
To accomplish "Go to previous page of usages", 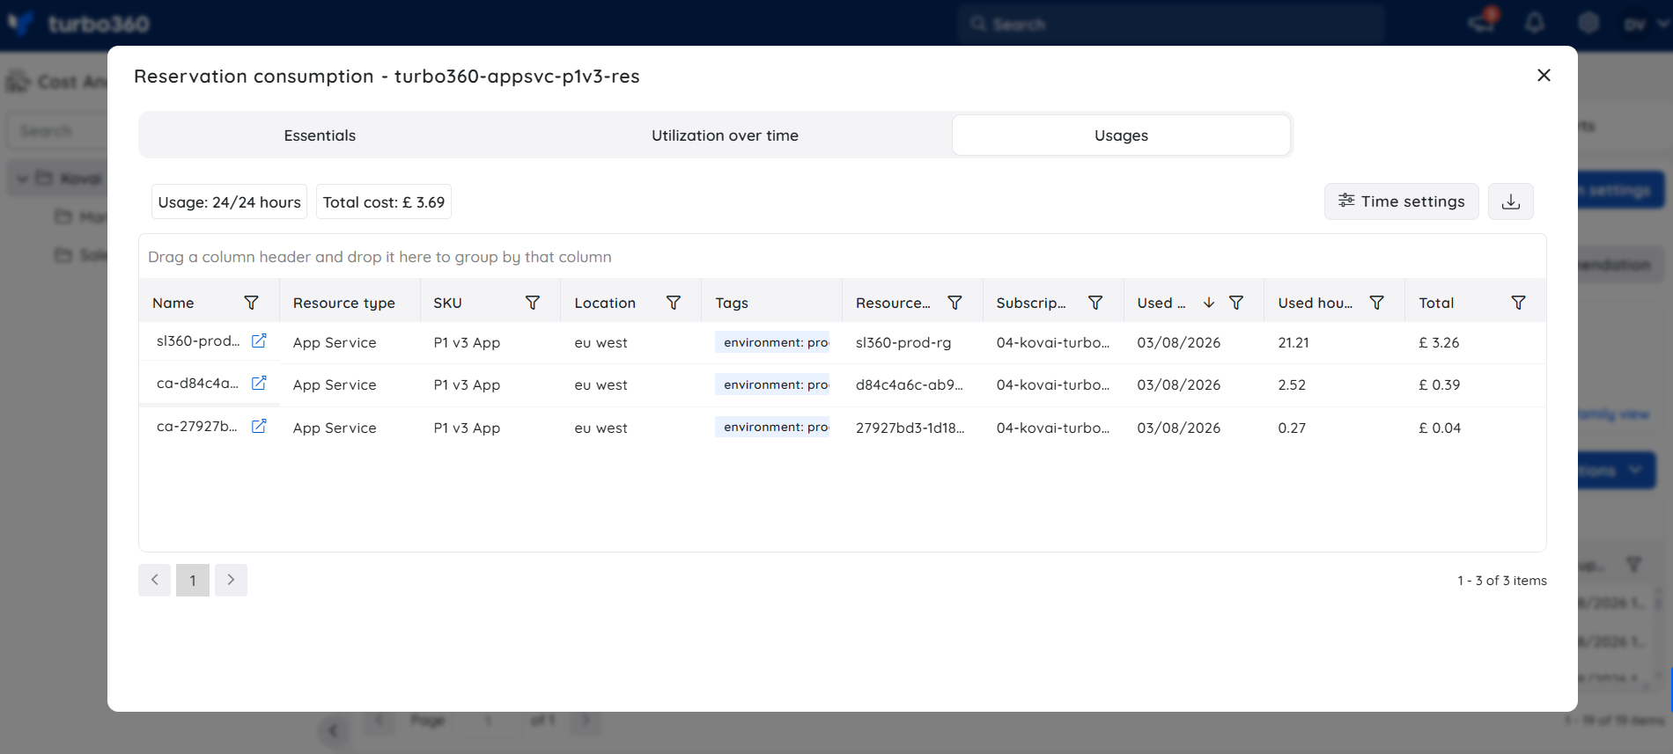I will click(x=154, y=580).
